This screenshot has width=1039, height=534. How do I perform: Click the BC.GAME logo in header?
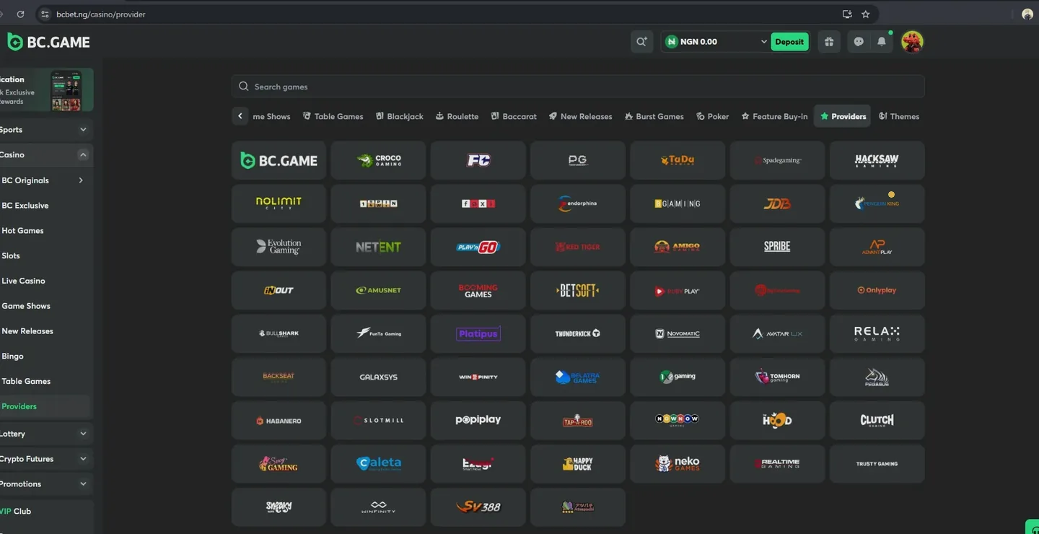click(49, 42)
